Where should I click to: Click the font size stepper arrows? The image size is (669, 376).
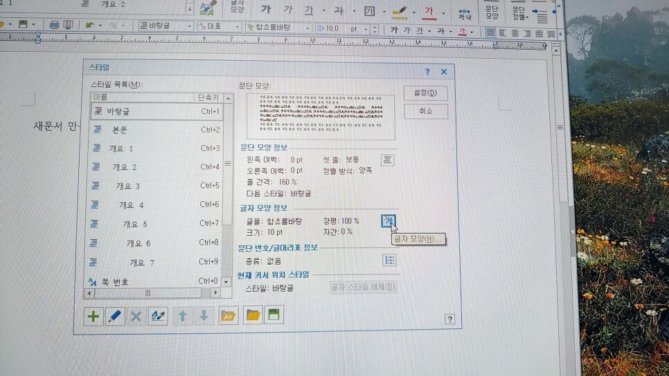pos(375,30)
